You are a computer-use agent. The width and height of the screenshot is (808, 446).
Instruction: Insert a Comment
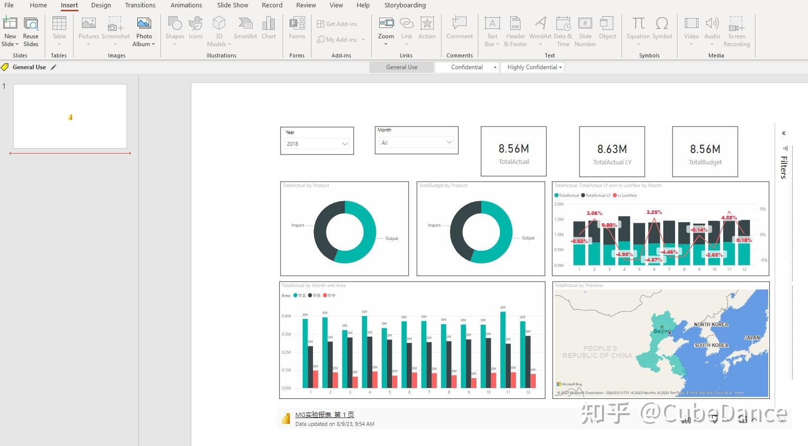tap(459, 29)
